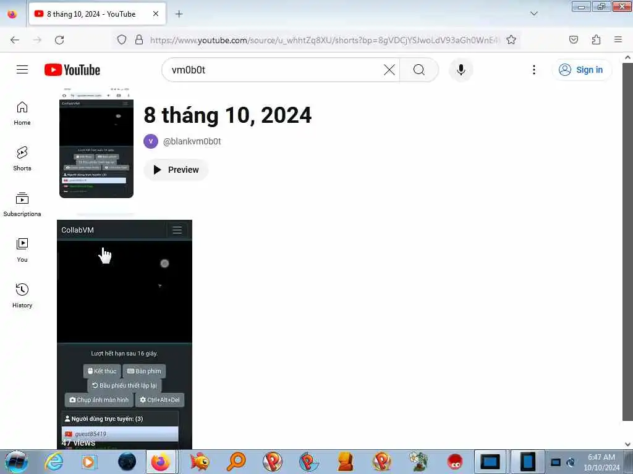Viewport: 633px width, 474px height.
Task: Open Windows Media Player from taskbar
Action: (x=88, y=462)
